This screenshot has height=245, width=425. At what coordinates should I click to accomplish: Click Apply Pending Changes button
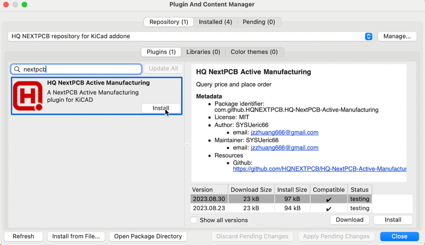[336, 236]
